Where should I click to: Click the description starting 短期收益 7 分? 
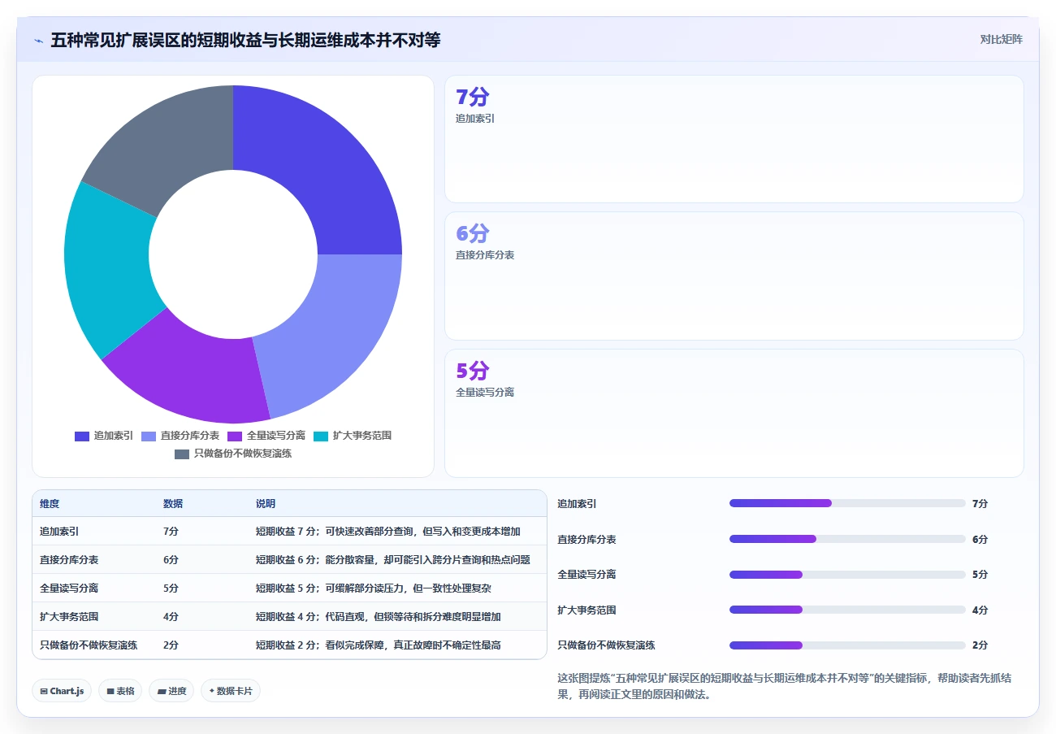click(x=388, y=532)
